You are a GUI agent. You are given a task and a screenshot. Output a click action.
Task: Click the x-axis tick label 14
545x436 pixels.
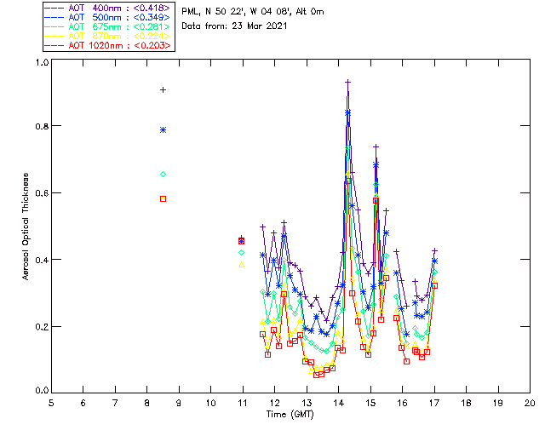[339, 403]
